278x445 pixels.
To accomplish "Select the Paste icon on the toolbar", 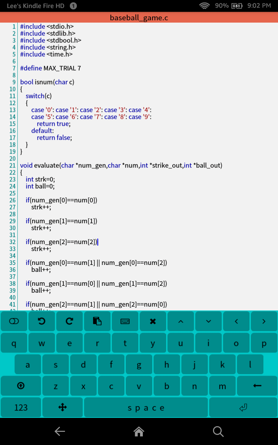I will (x=97, y=321).
